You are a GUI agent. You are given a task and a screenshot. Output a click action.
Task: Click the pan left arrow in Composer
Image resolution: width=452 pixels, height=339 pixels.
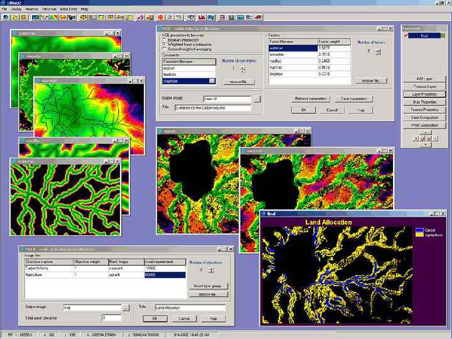coord(416,138)
